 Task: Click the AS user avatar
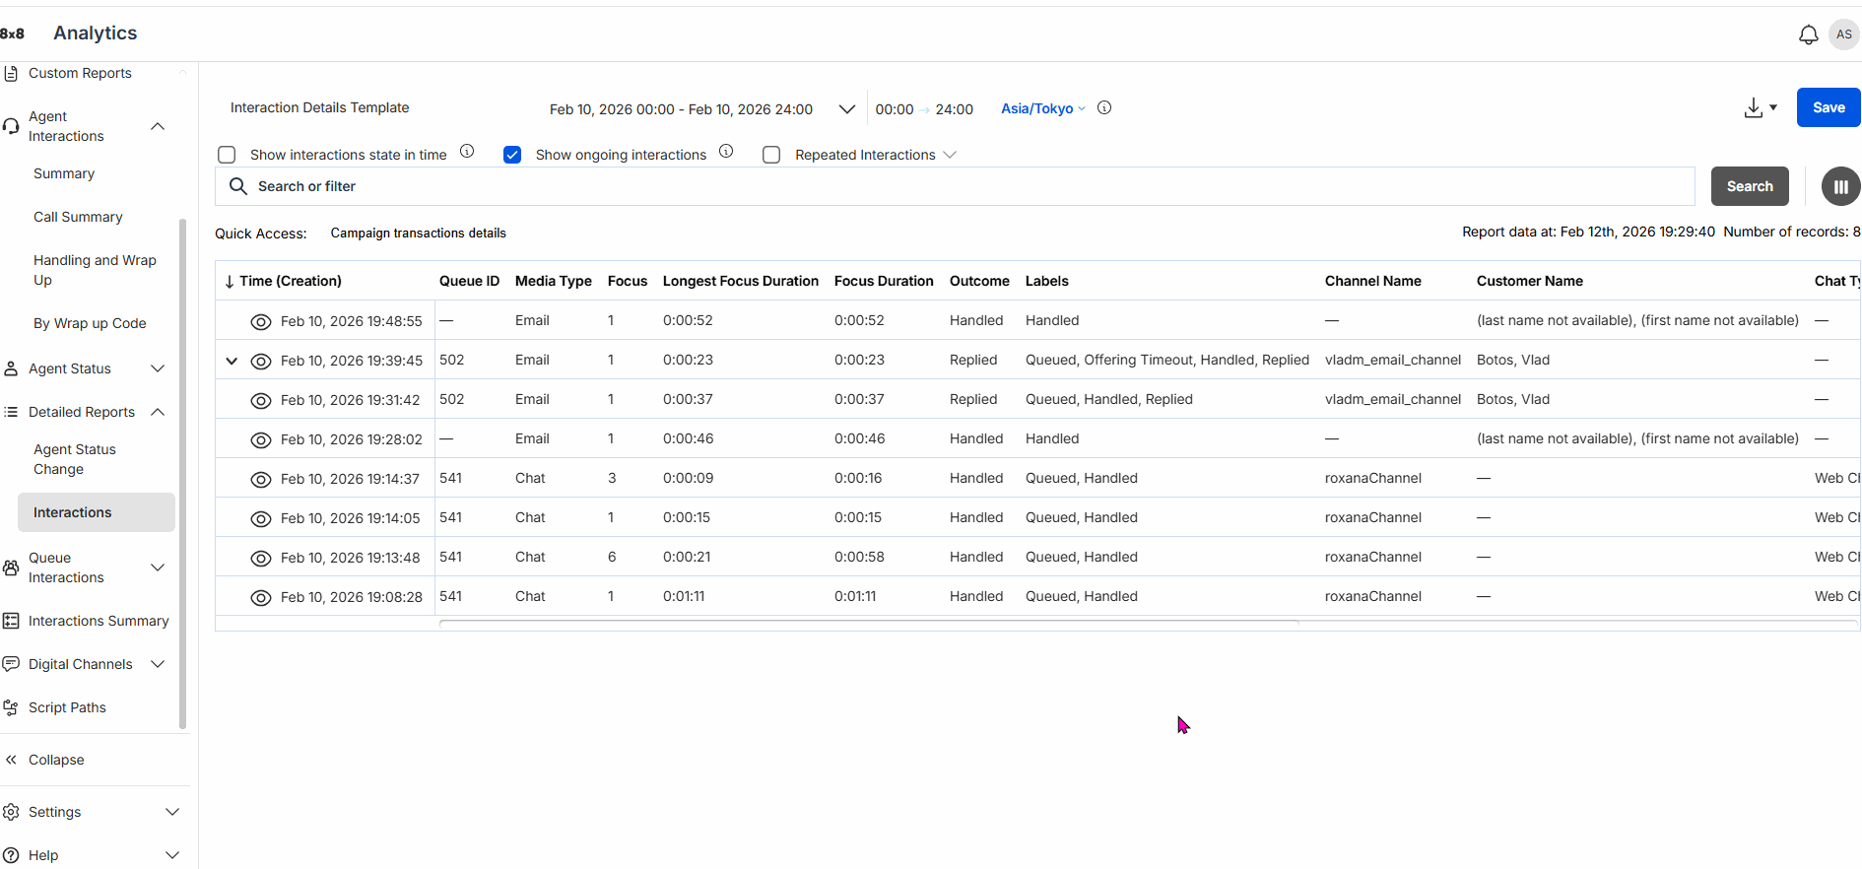point(1843,34)
